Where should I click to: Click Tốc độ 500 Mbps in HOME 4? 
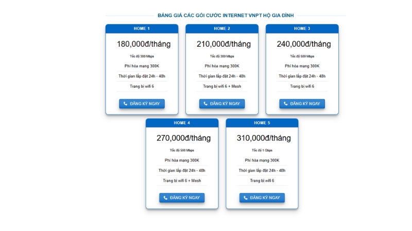182,150
